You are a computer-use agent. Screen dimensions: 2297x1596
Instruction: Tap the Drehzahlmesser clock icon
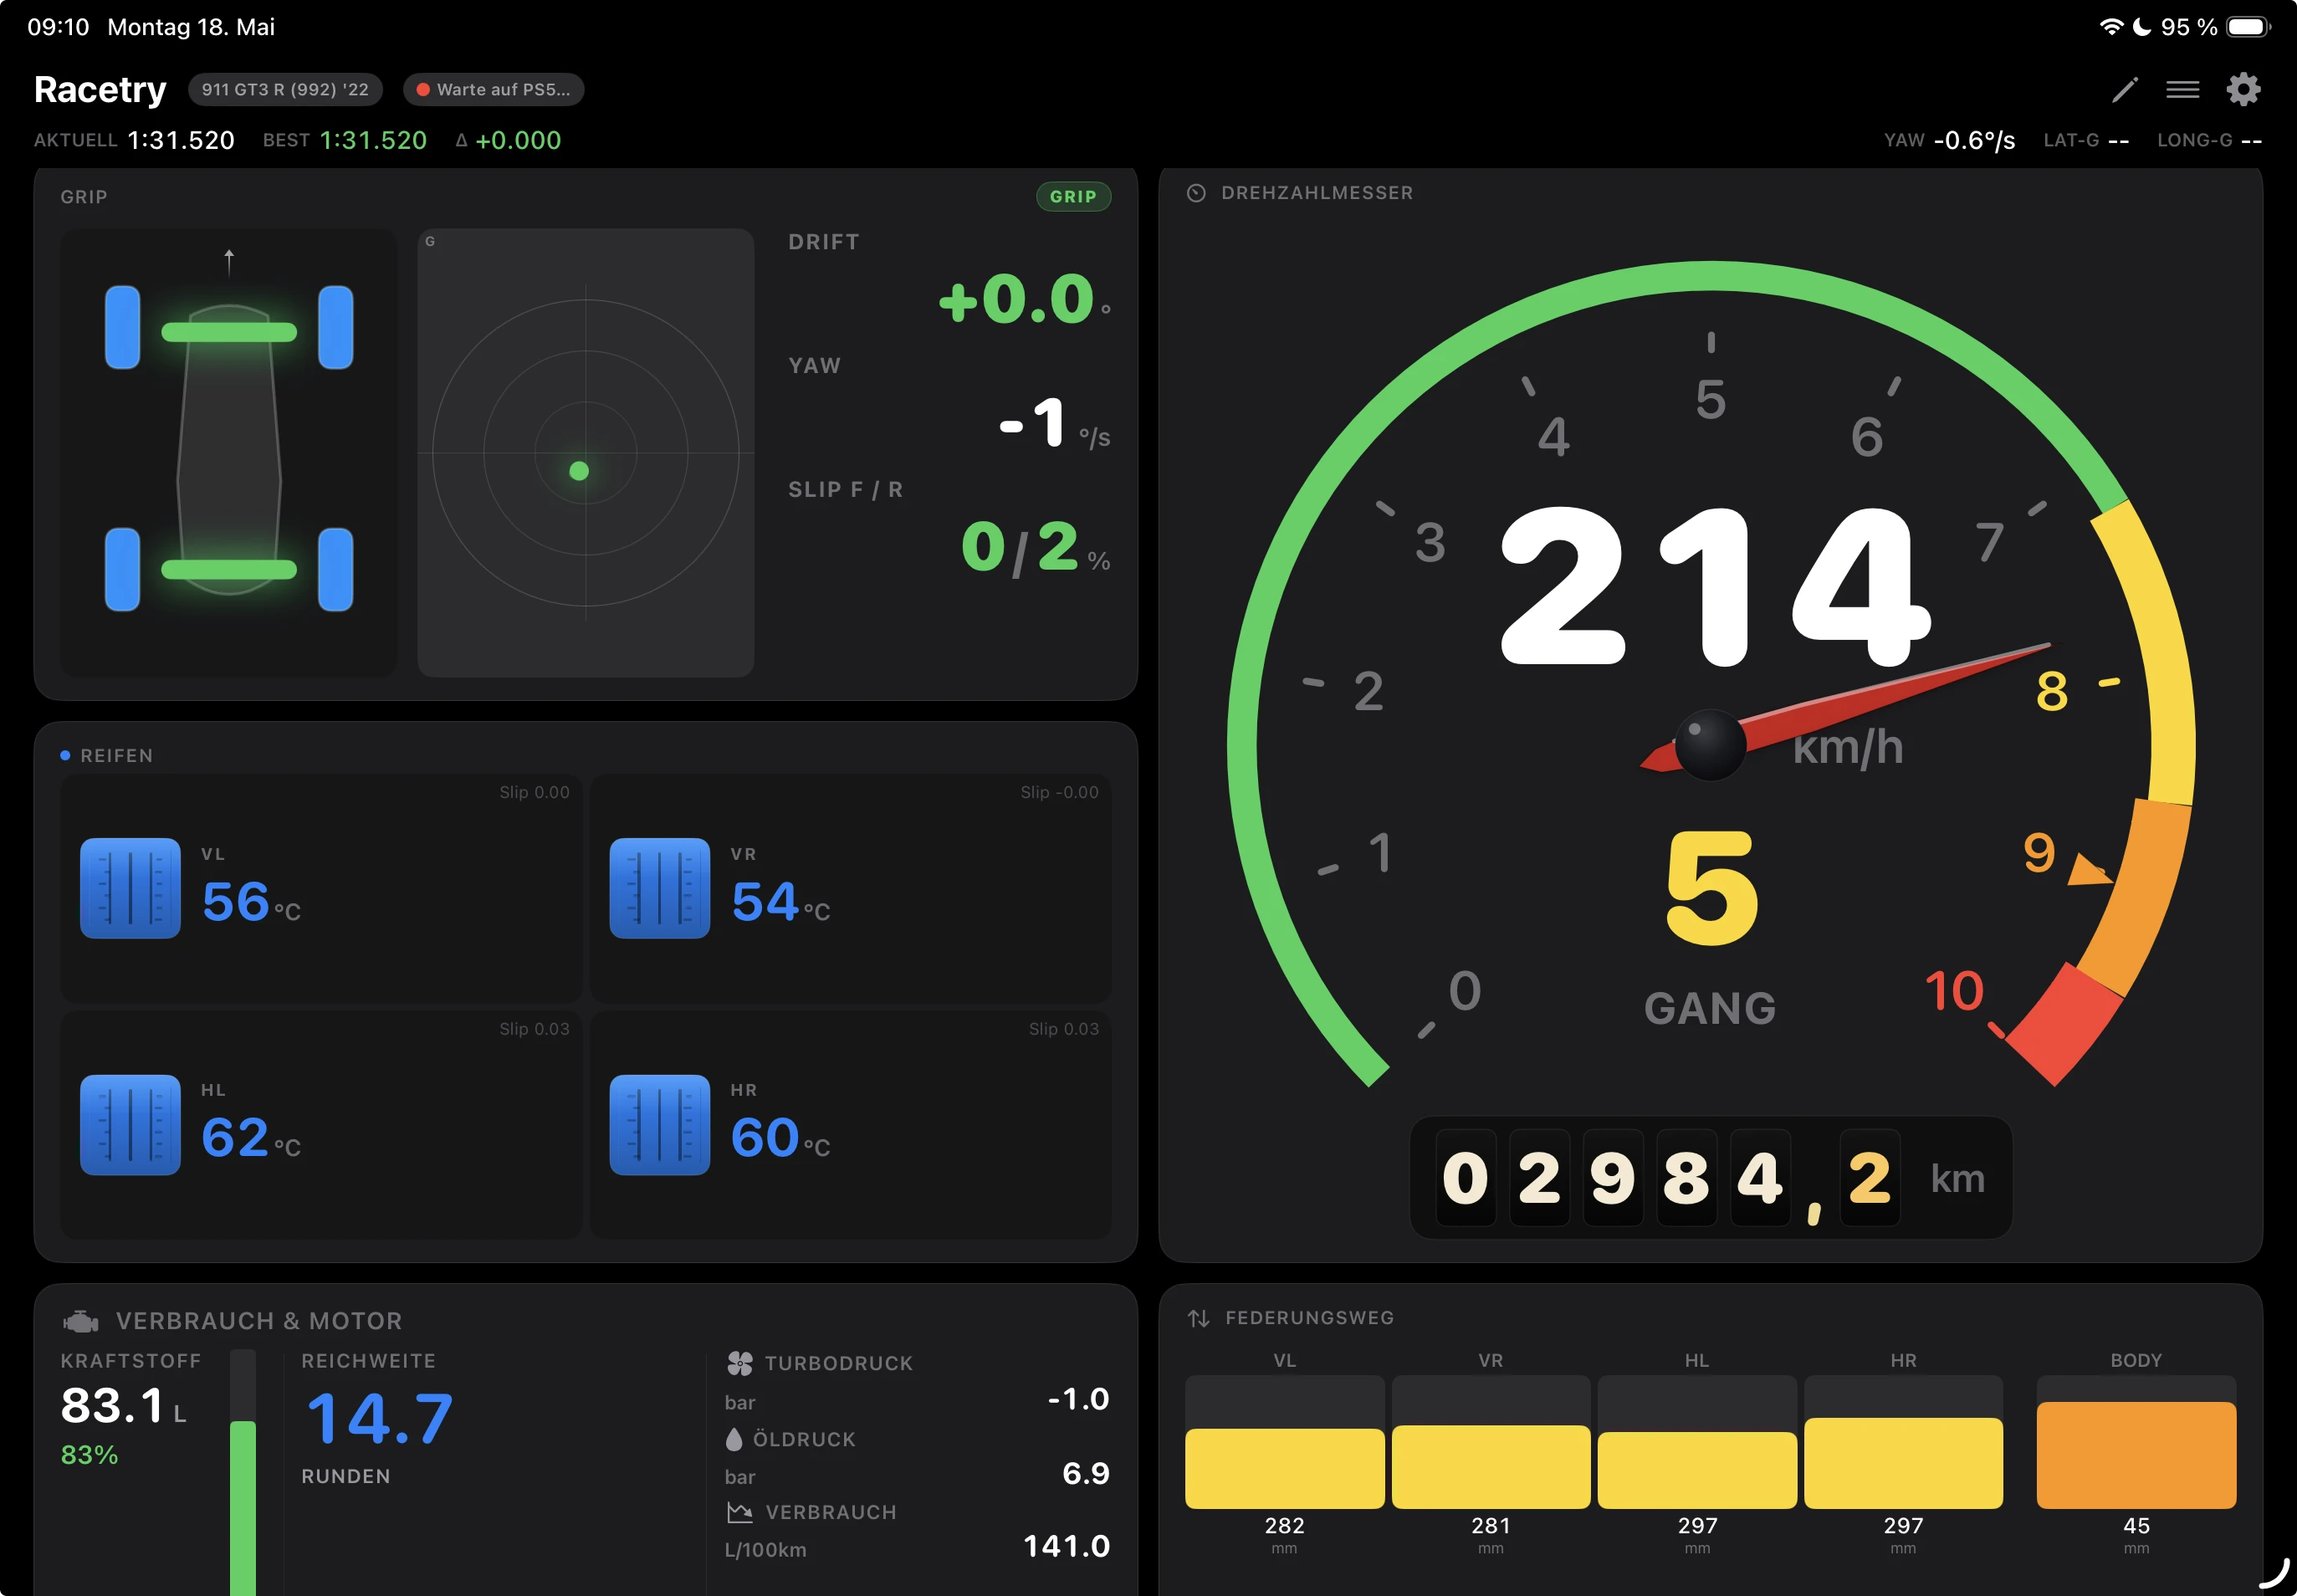pyautogui.click(x=1196, y=193)
